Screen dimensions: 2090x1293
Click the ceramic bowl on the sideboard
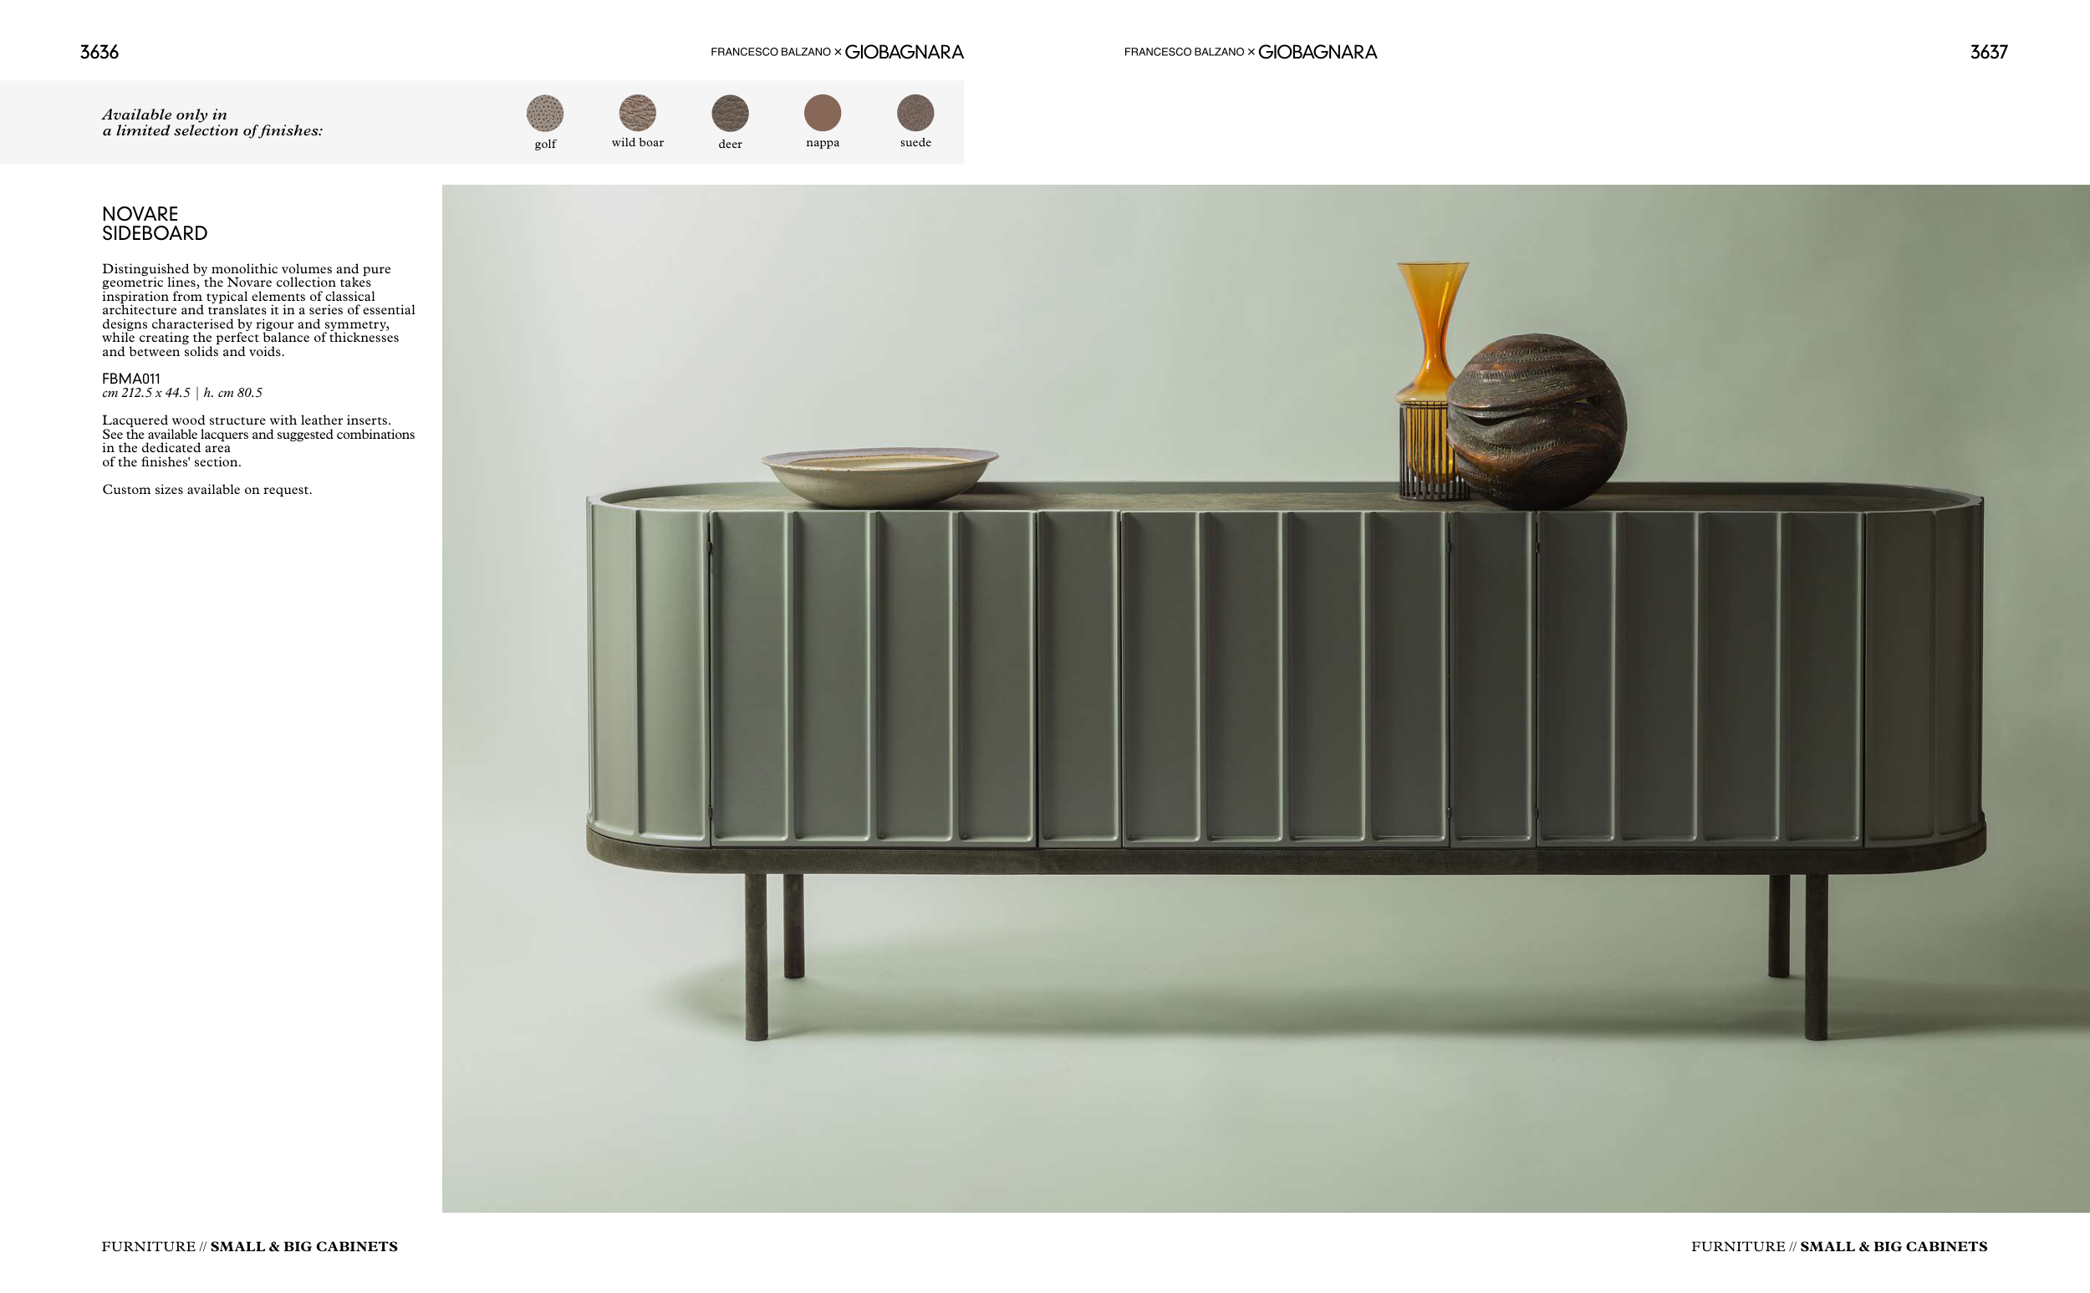tap(879, 476)
